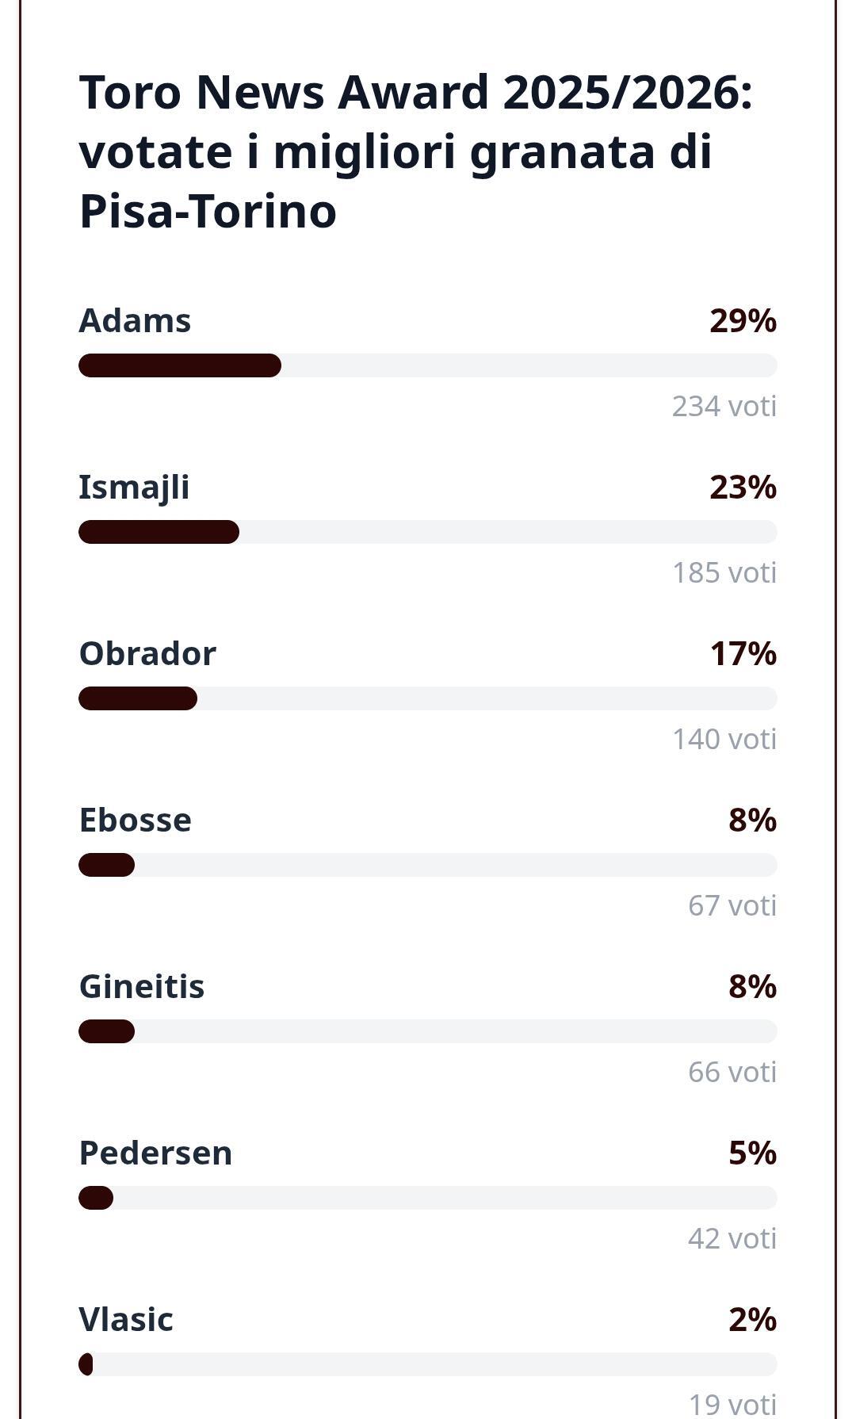This screenshot has width=856, height=1419.
Task: Click Adams 29% percentage label
Action: pos(743,321)
